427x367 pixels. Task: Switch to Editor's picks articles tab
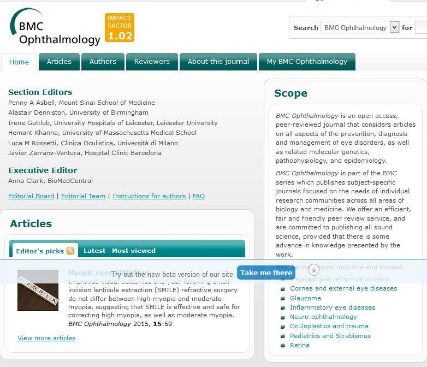tap(40, 251)
